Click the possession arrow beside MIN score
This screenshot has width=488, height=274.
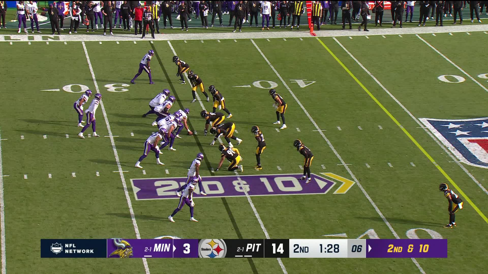click(x=175, y=248)
